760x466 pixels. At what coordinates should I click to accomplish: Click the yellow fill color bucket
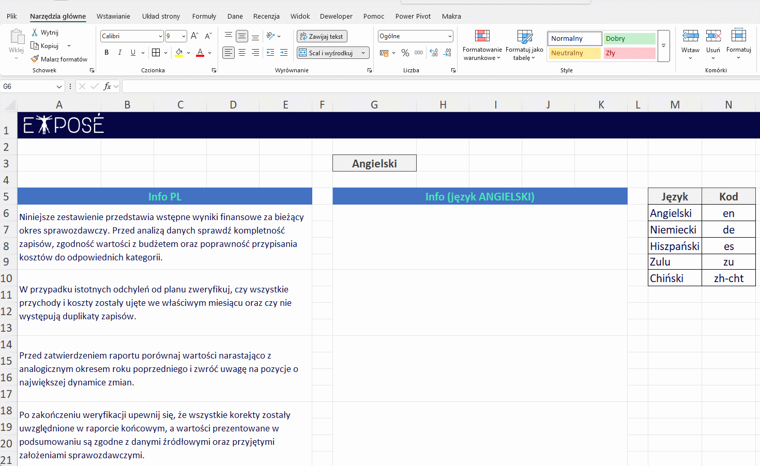pyautogui.click(x=179, y=52)
